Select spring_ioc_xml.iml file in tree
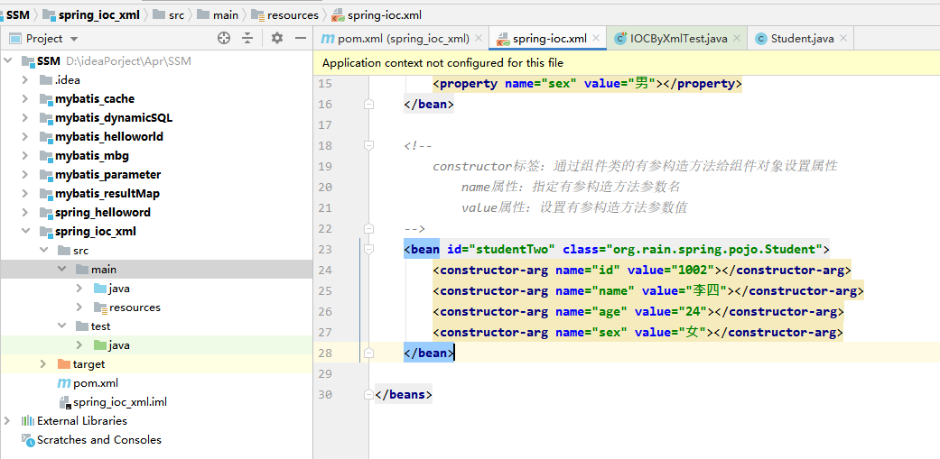940x459 pixels. point(120,402)
